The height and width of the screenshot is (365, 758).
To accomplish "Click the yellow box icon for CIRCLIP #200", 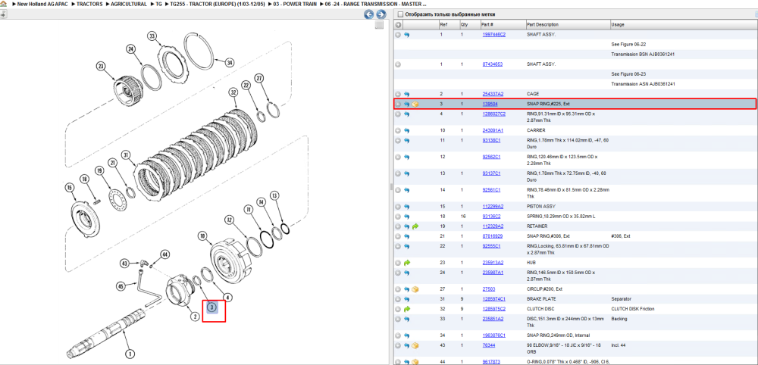I will click(x=415, y=289).
